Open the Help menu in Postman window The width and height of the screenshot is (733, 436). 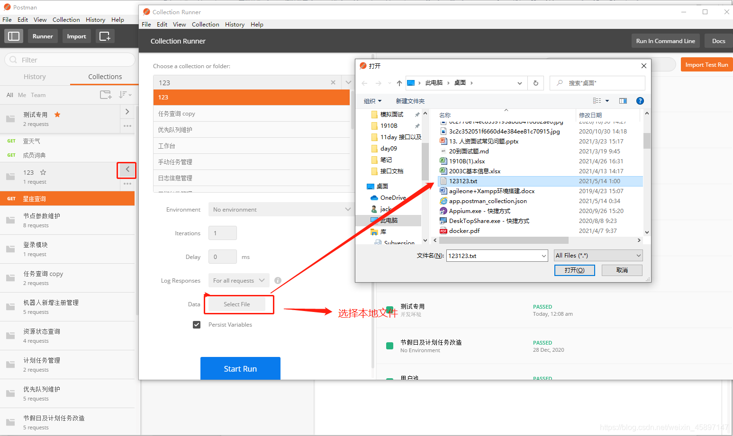pyautogui.click(x=118, y=20)
